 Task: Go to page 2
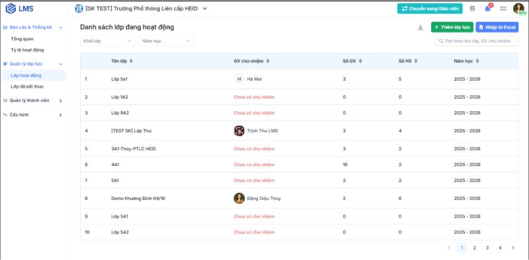pyautogui.click(x=474, y=248)
